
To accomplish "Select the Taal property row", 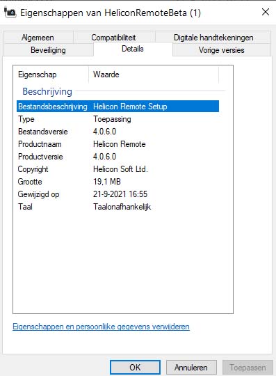I will point(117,207).
